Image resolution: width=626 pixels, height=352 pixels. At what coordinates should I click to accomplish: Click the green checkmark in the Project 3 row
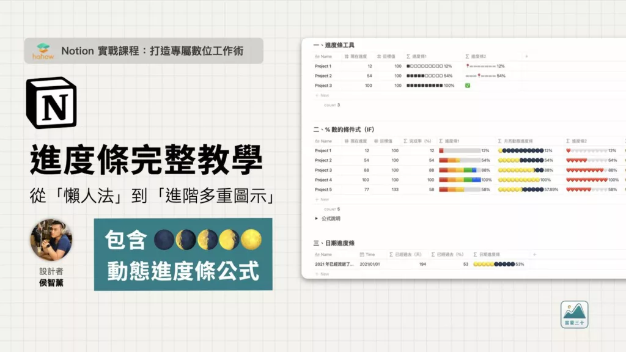click(x=468, y=86)
